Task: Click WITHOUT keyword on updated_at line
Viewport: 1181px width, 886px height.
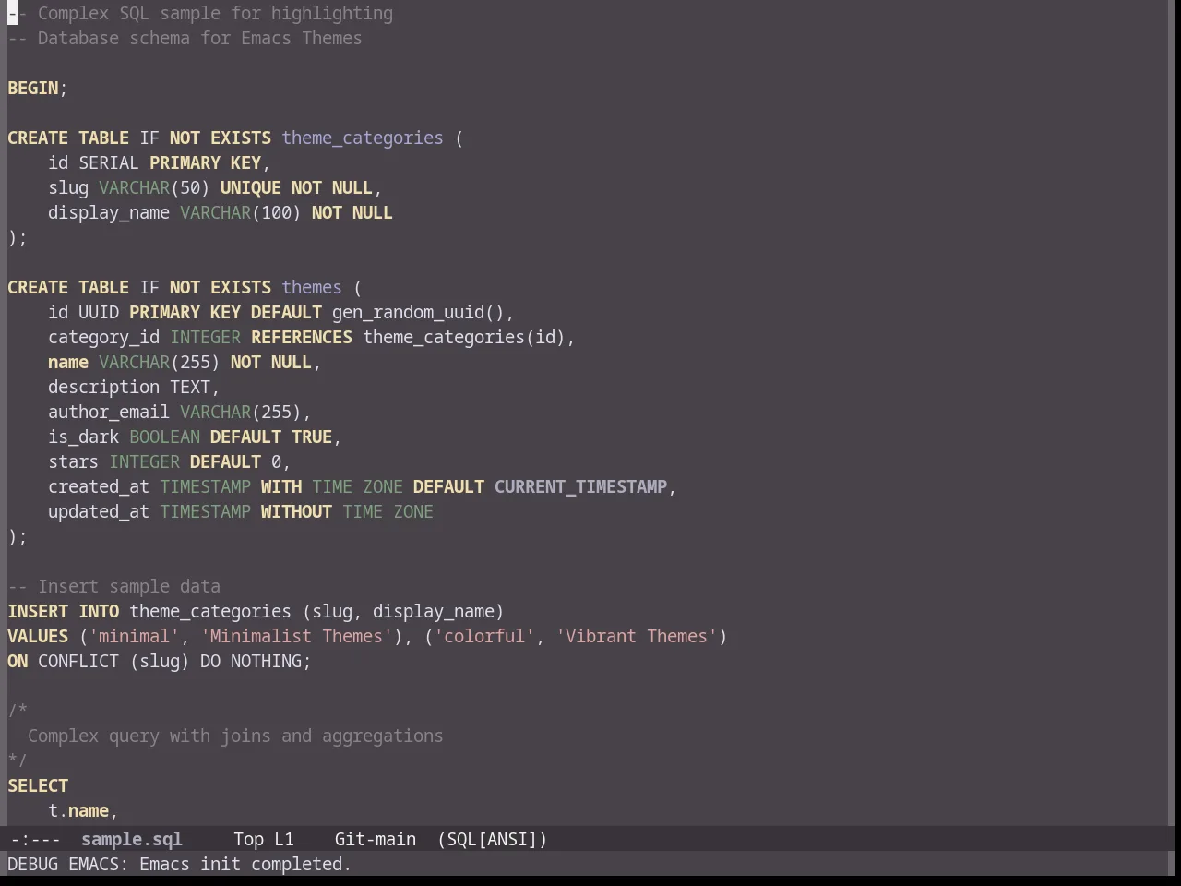Action: pyautogui.click(x=296, y=511)
